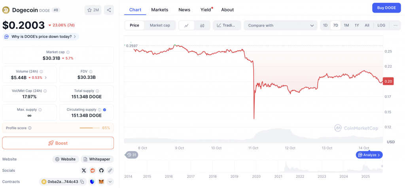Click the blue shield wallet icon
Image resolution: width=405 pixels, height=188 pixels.
point(92,182)
